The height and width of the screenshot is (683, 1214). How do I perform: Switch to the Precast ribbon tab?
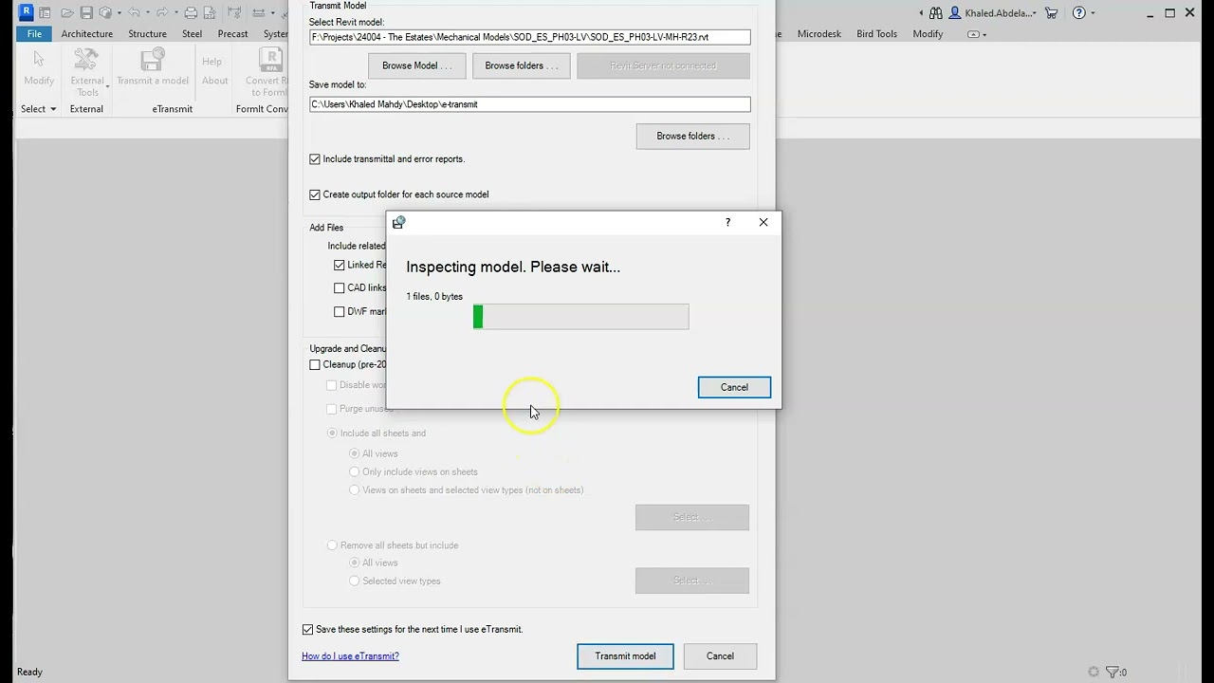(x=232, y=34)
